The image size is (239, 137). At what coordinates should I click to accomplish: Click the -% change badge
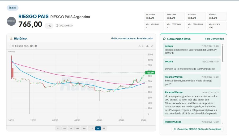pos(49,26)
